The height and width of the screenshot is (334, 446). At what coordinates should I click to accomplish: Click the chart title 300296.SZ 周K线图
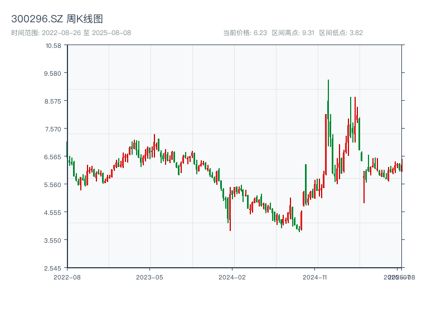(57, 19)
